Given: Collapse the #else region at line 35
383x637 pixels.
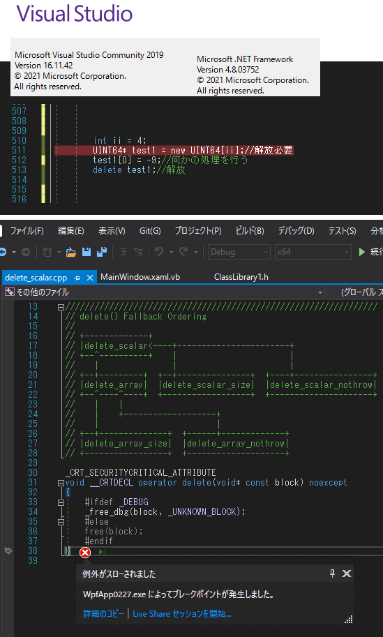Looking at the screenshot, I should tap(61, 522).
